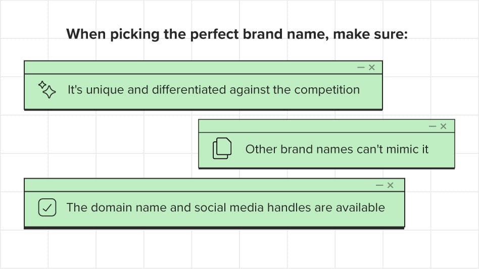Click the sparkle stars icon
The height and width of the screenshot is (269, 479).
tap(47, 89)
